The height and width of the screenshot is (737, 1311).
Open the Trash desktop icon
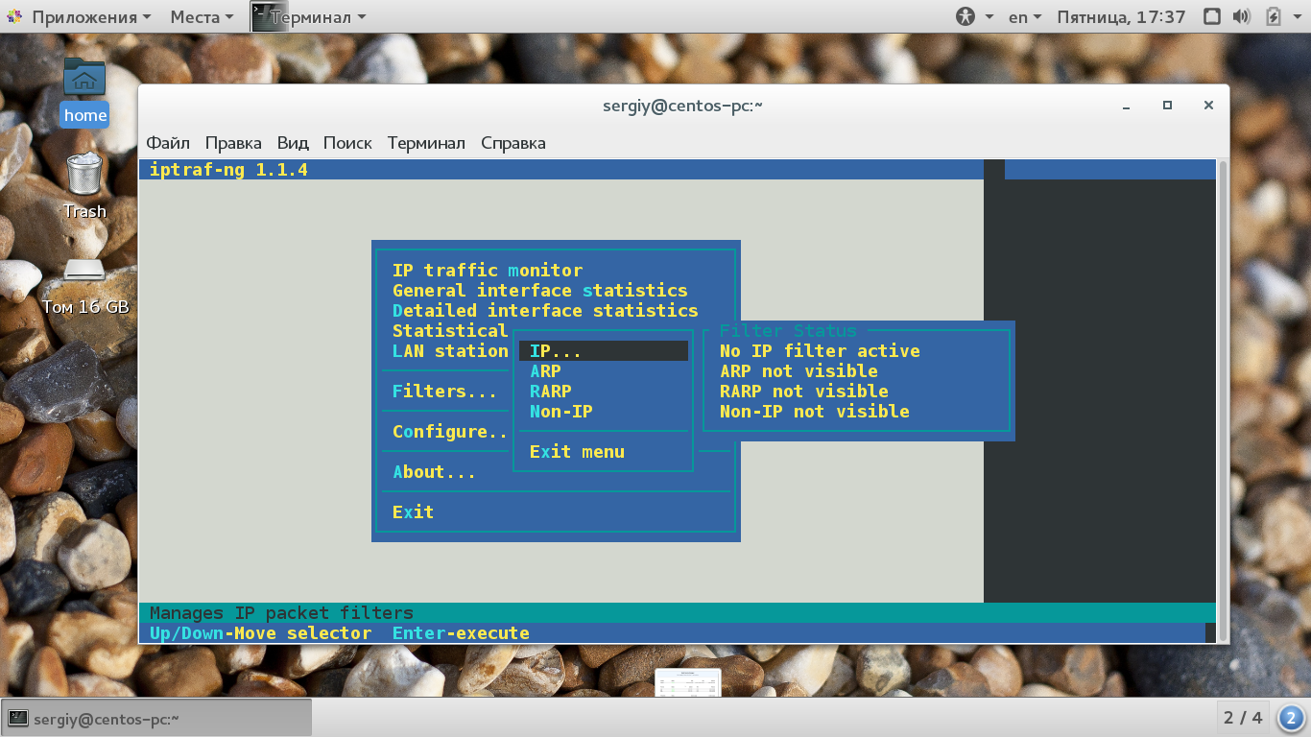[84, 185]
